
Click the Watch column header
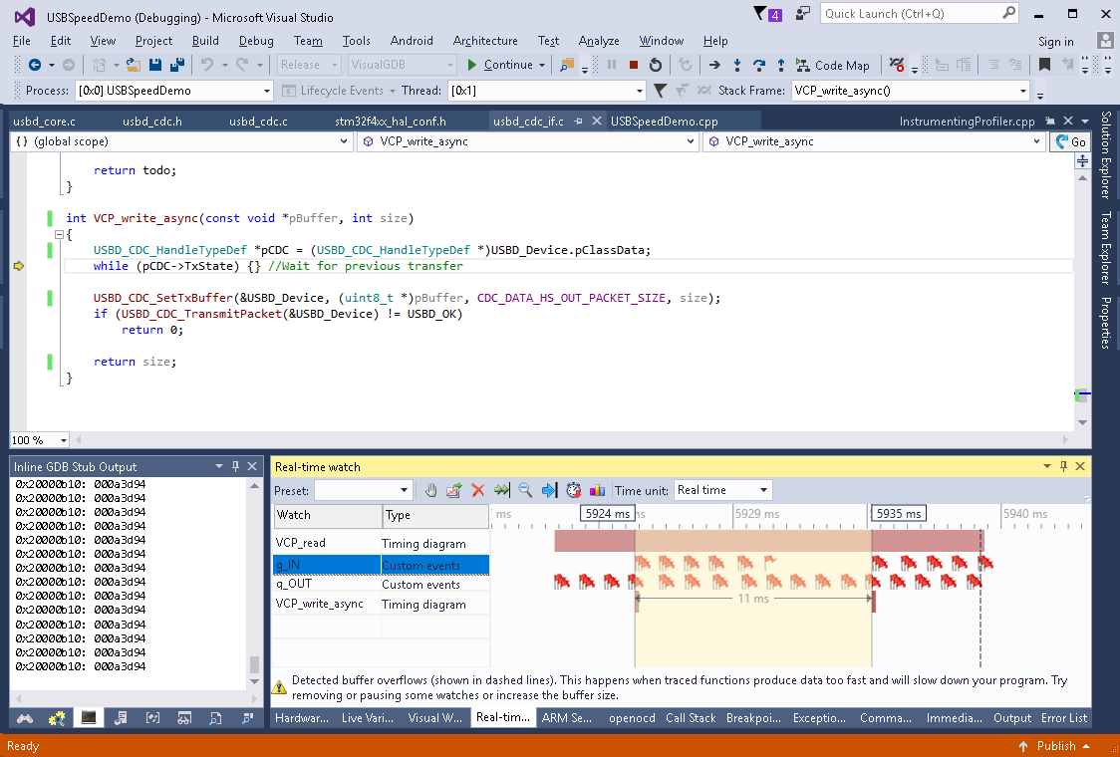[x=328, y=515]
